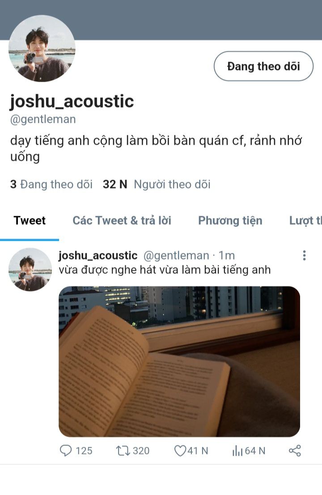Open the Phương tiện tab
The height and width of the screenshot is (495, 322).
[x=230, y=221]
